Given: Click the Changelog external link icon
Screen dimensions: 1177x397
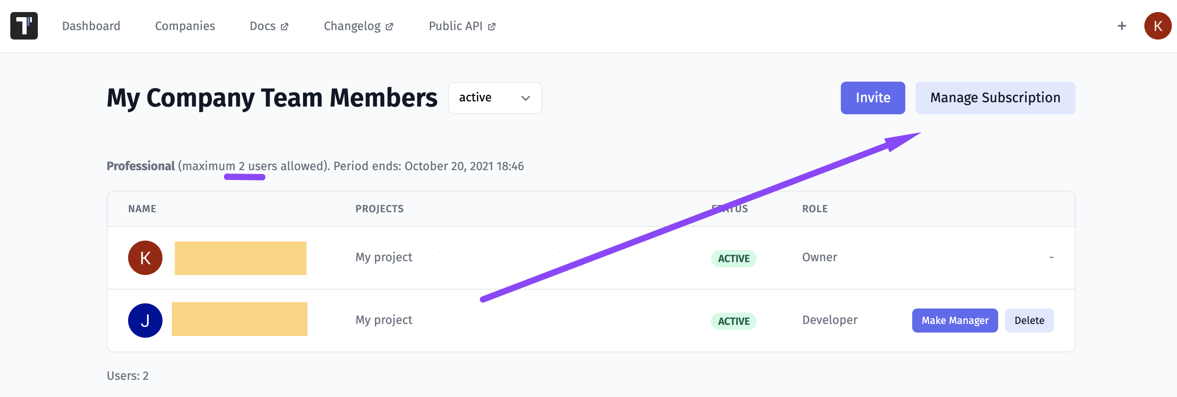Looking at the screenshot, I should (x=389, y=27).
